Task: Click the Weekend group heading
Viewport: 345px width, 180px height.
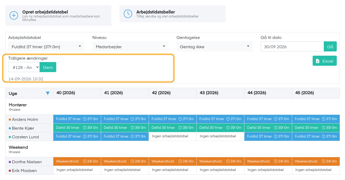Action: [x=18, y=147]
